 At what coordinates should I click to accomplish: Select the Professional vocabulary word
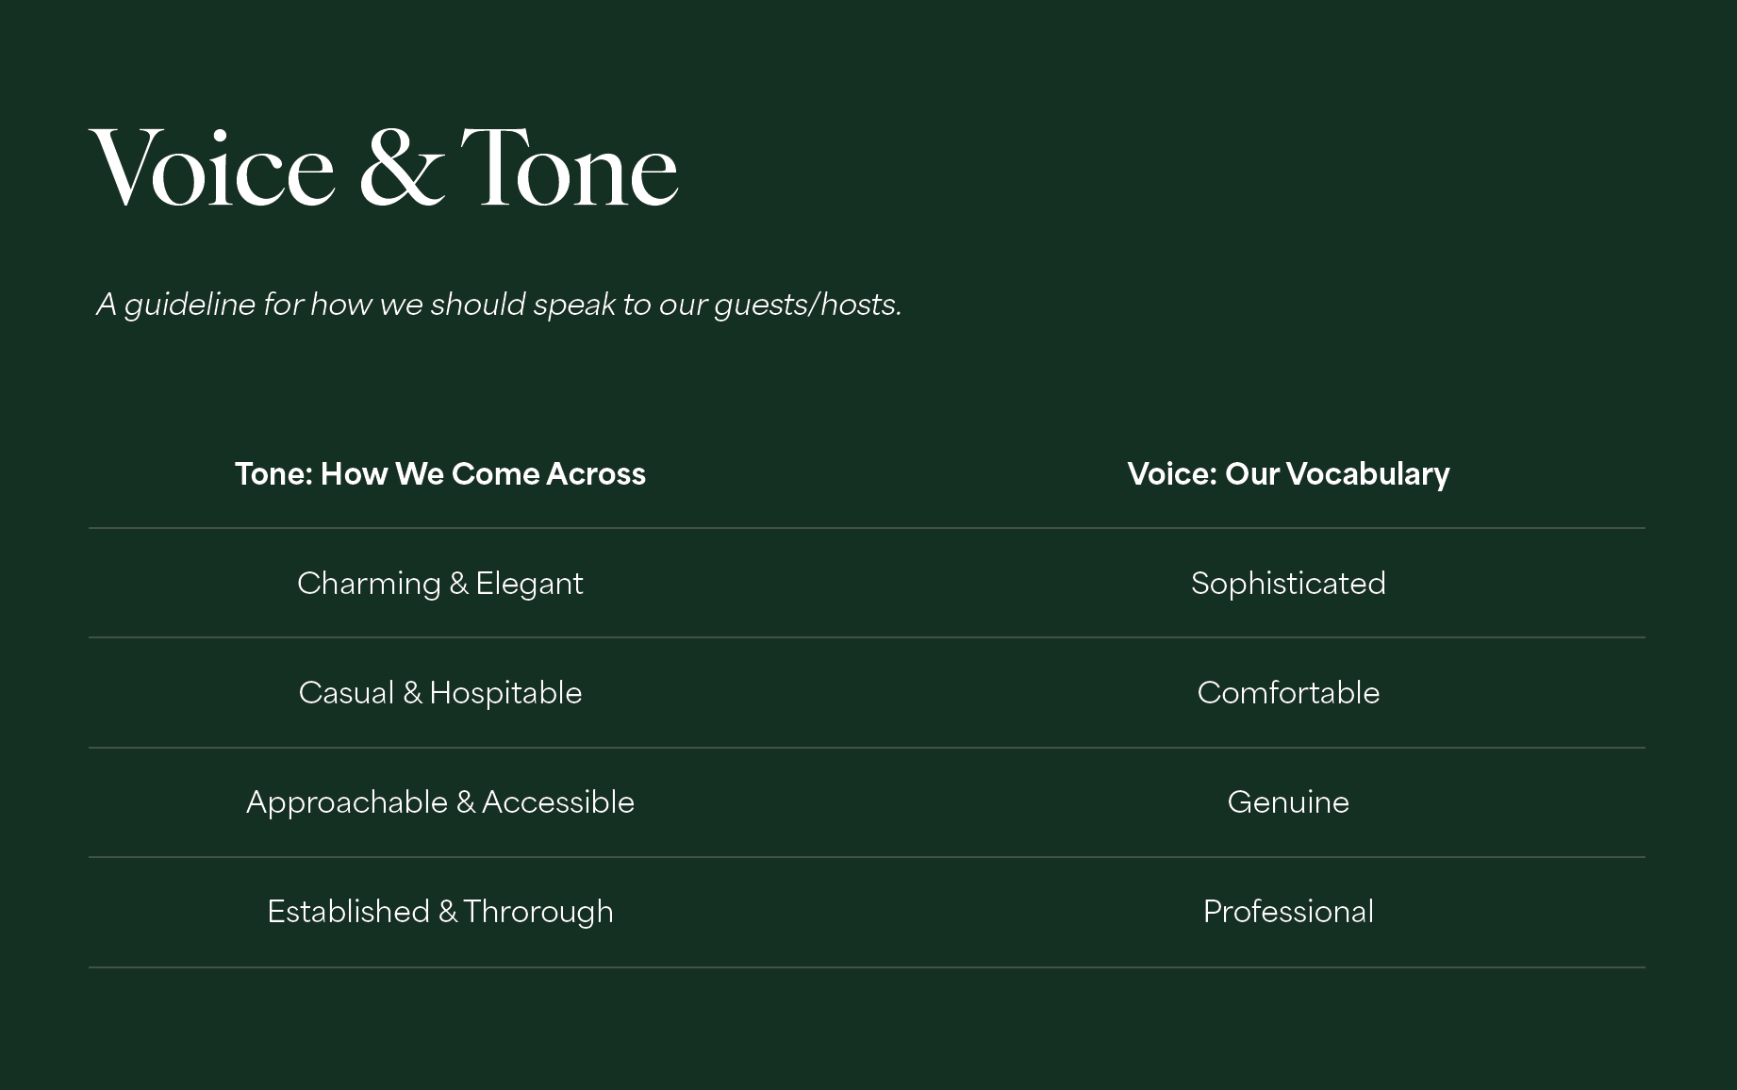[x=1288, y=912]
